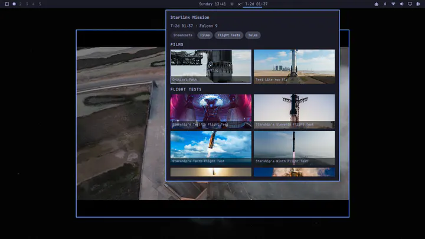This screenshot has width=425, height=239.
Task: Open the slime-shaped tray icon
Action: pos(377,4)
